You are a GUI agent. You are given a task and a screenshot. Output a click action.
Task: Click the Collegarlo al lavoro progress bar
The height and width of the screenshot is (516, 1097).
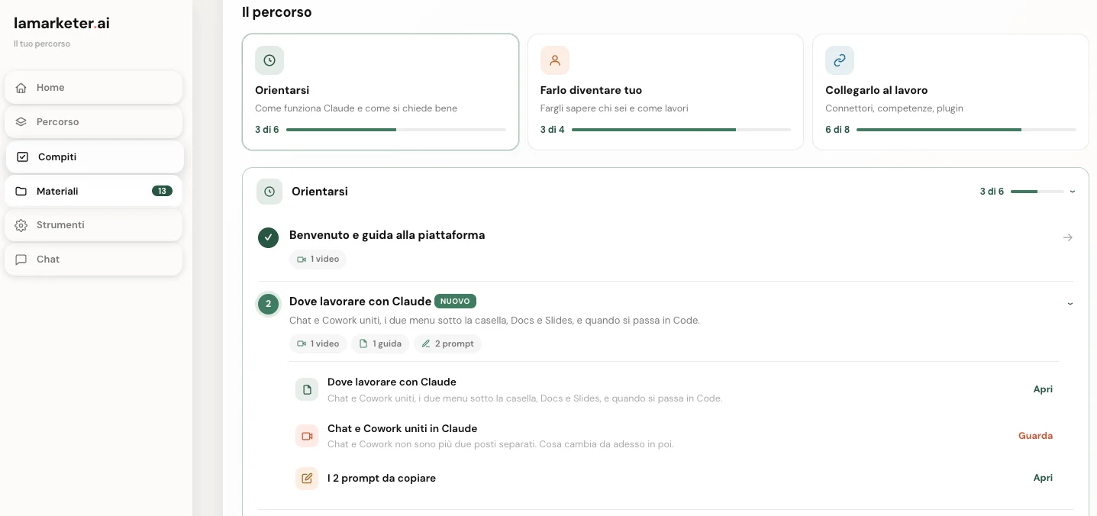(x=966, y=130)
